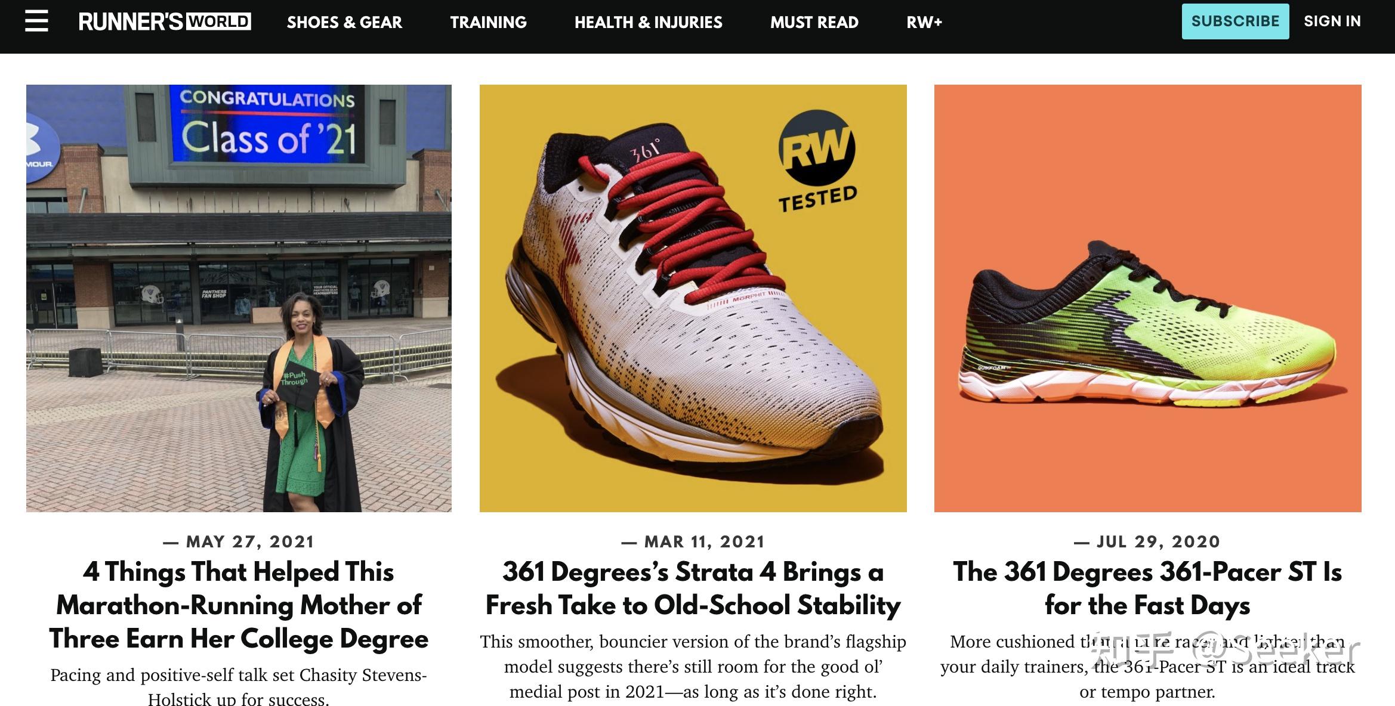The image size is (1395, 706).
Task: Click the Mar 11, 2021 date label
Action: click(x=693, y=541)
